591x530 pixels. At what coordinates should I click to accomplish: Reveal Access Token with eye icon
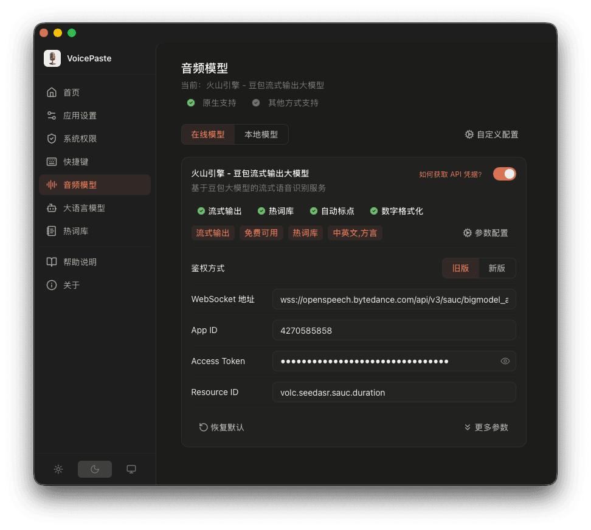pyautogui.click(x=505, y=361)
